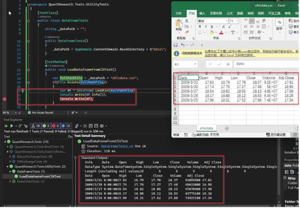Click the insert function fx icon

pos(228,64)
